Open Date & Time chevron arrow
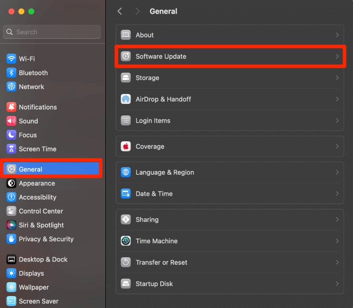The image size is (353, 308). pos(337,194)
